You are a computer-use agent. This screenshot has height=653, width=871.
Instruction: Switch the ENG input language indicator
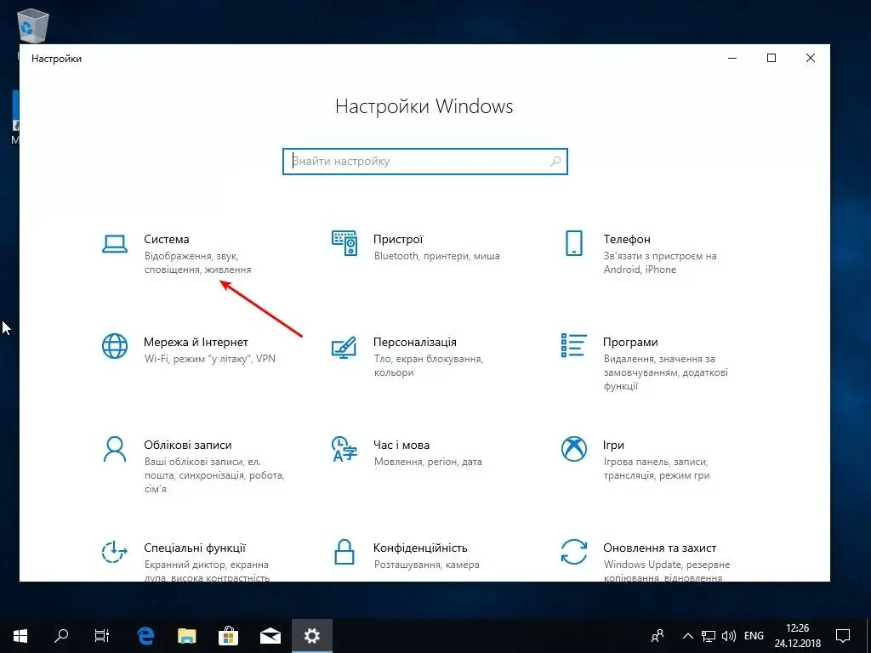click(x=754, y=636)
